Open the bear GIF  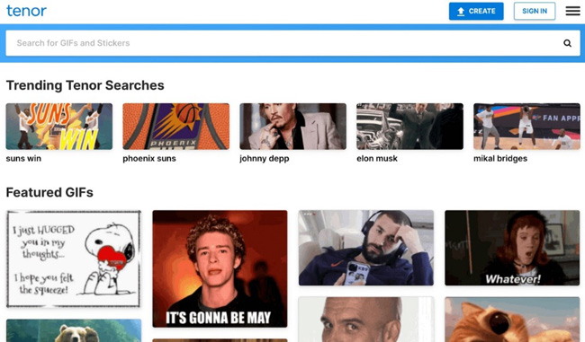[74, 330]
